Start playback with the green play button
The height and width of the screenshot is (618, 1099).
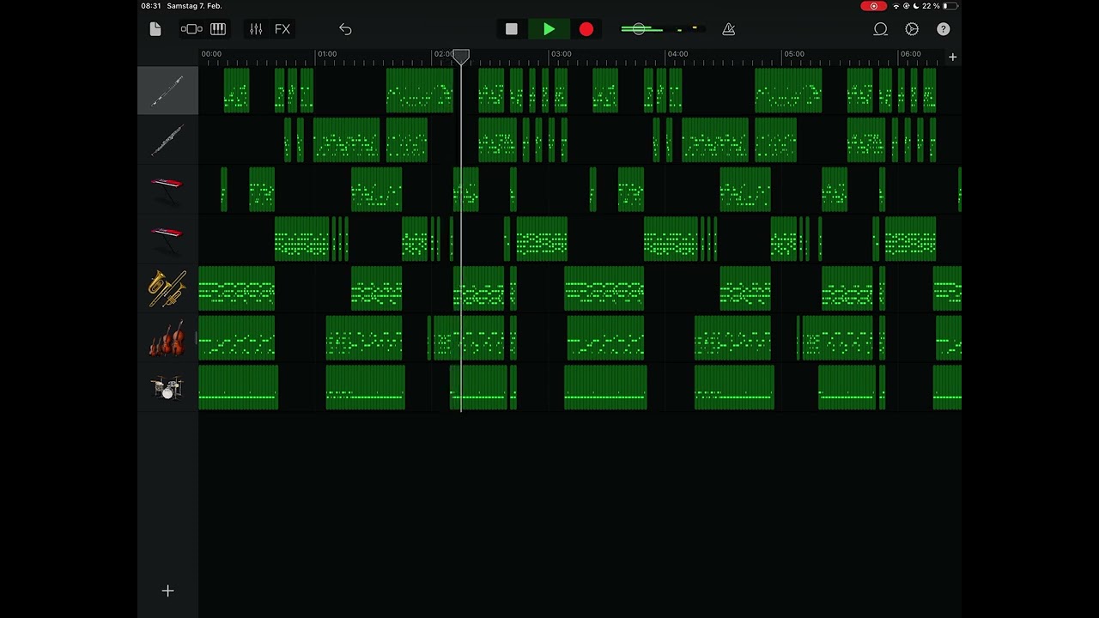point(549,29)
